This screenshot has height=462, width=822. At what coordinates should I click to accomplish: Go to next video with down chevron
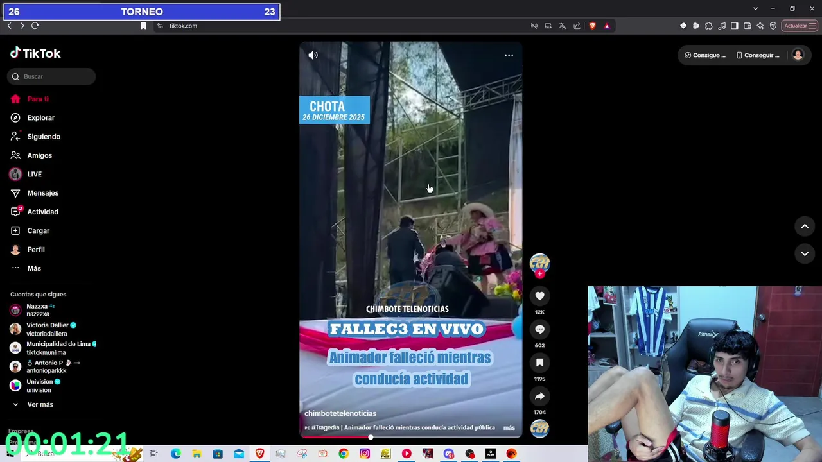[x=805, y=253]
